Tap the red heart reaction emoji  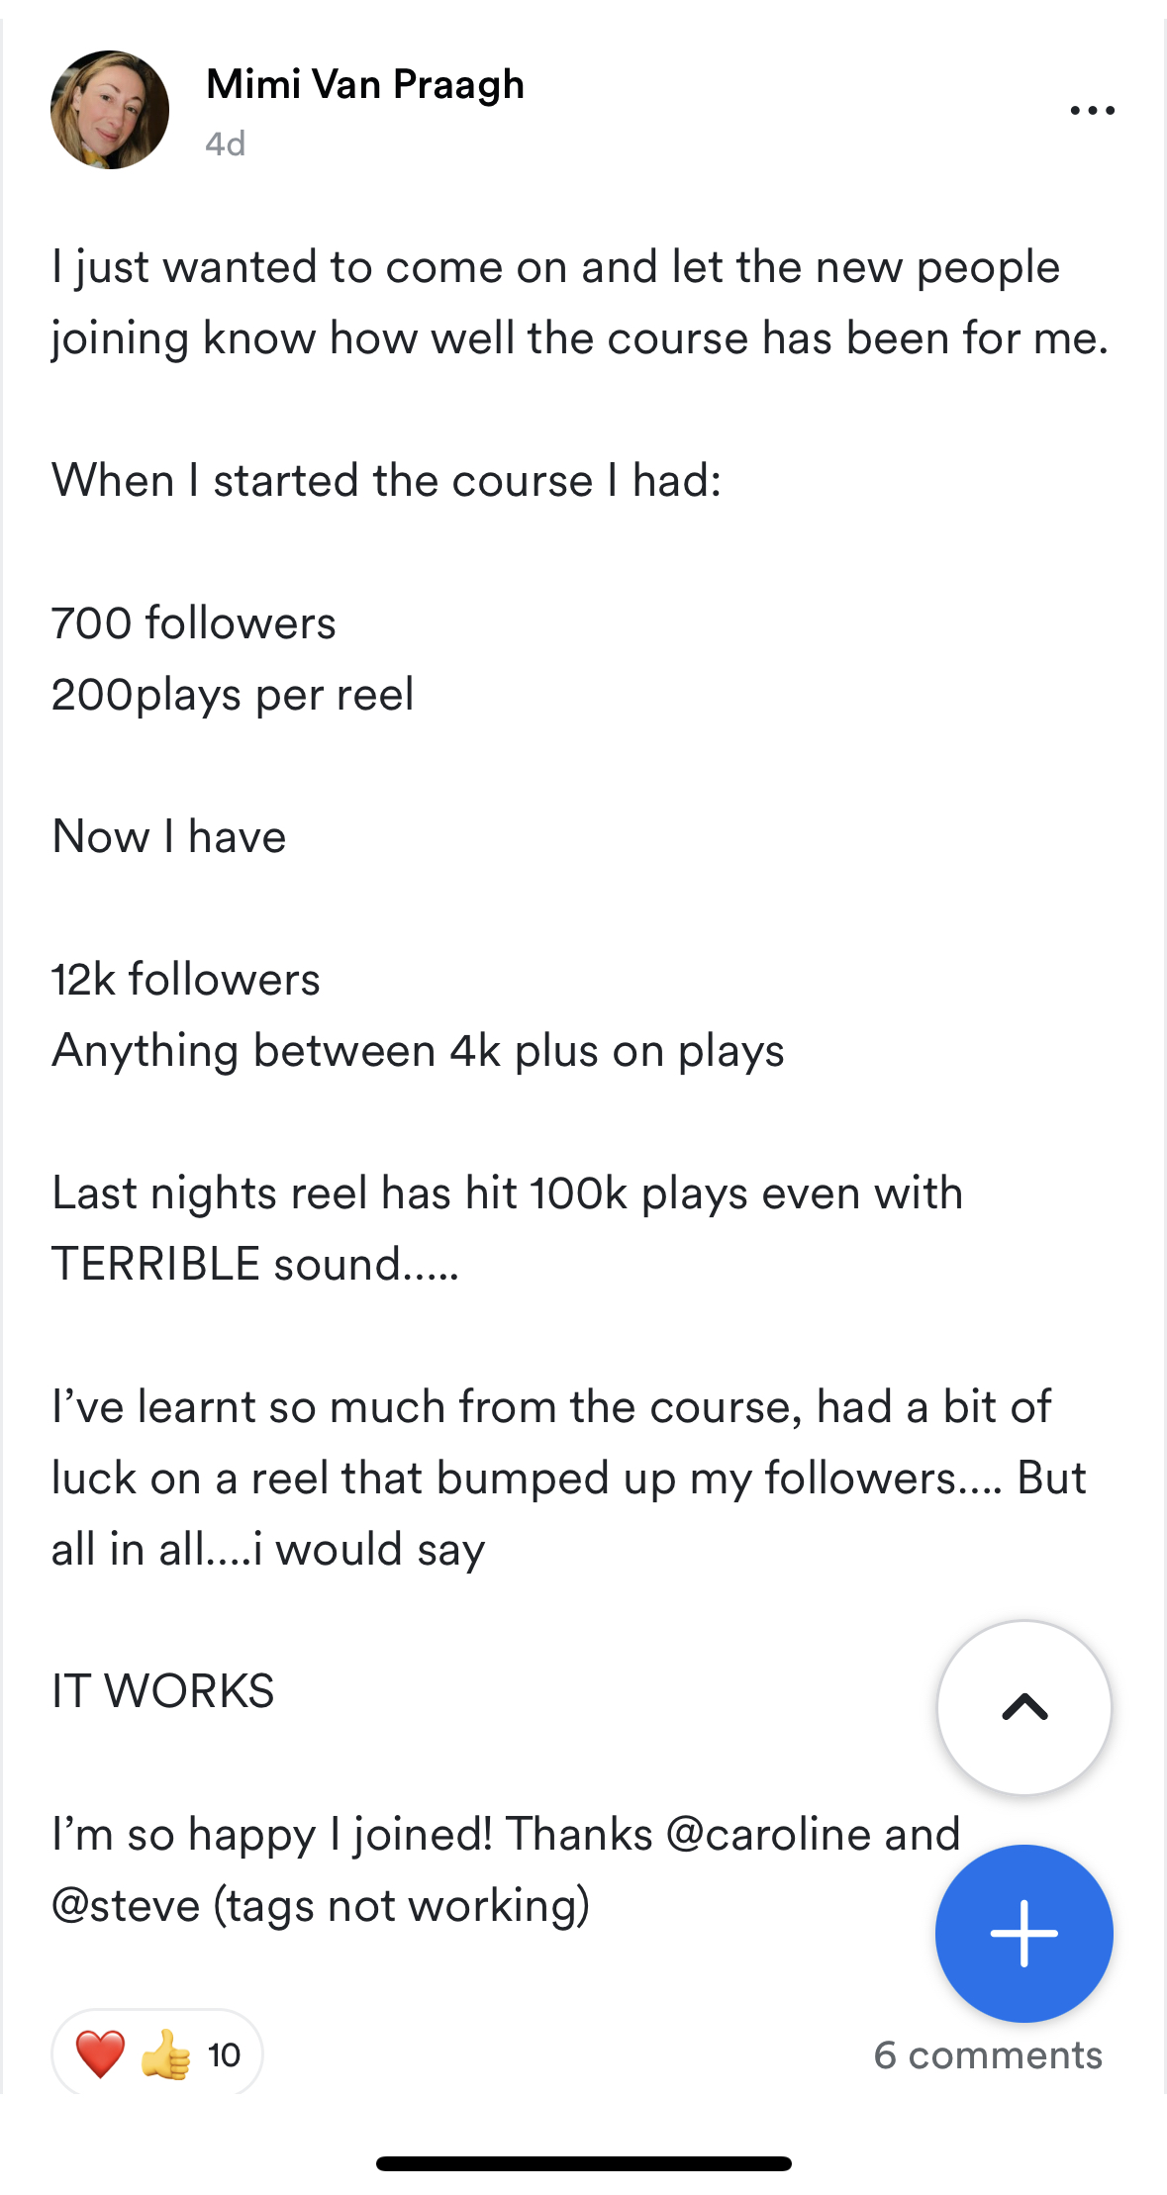click(100, 2053)
